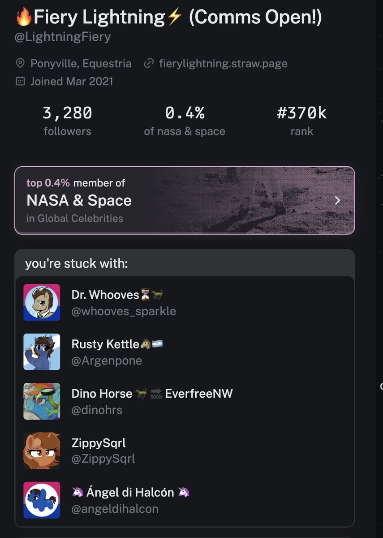Open the NASA & Space community title

click(x=79, y=200)
